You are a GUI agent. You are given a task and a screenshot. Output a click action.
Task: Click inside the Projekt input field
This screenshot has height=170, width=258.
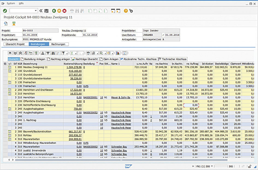click(x=40, y=31)
